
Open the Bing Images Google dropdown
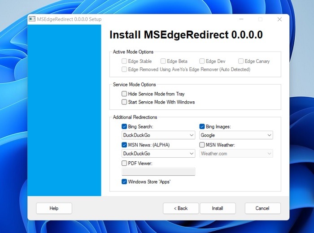coord(236,135)
